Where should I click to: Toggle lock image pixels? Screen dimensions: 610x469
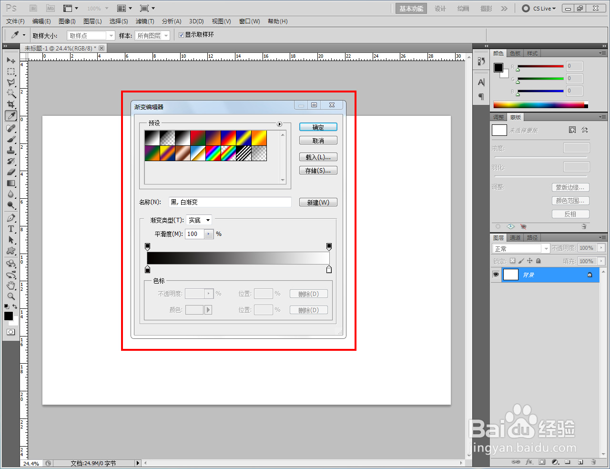point(521,261)
